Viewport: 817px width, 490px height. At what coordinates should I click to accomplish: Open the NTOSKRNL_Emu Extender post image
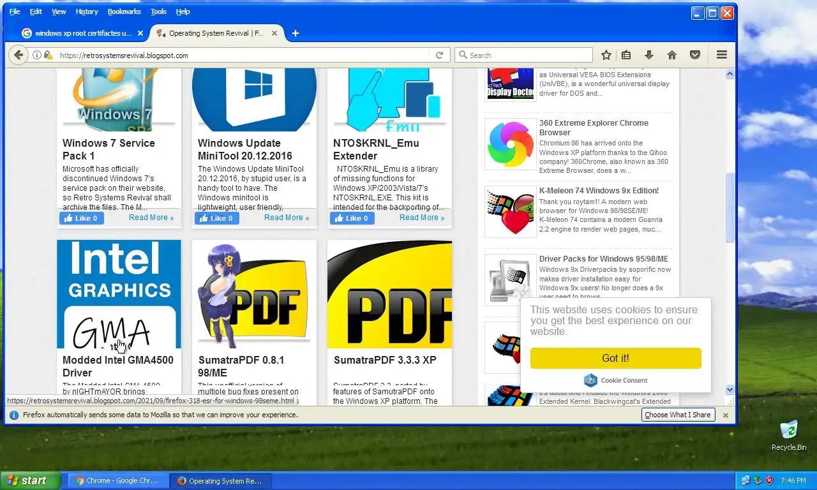pos(389,99)
